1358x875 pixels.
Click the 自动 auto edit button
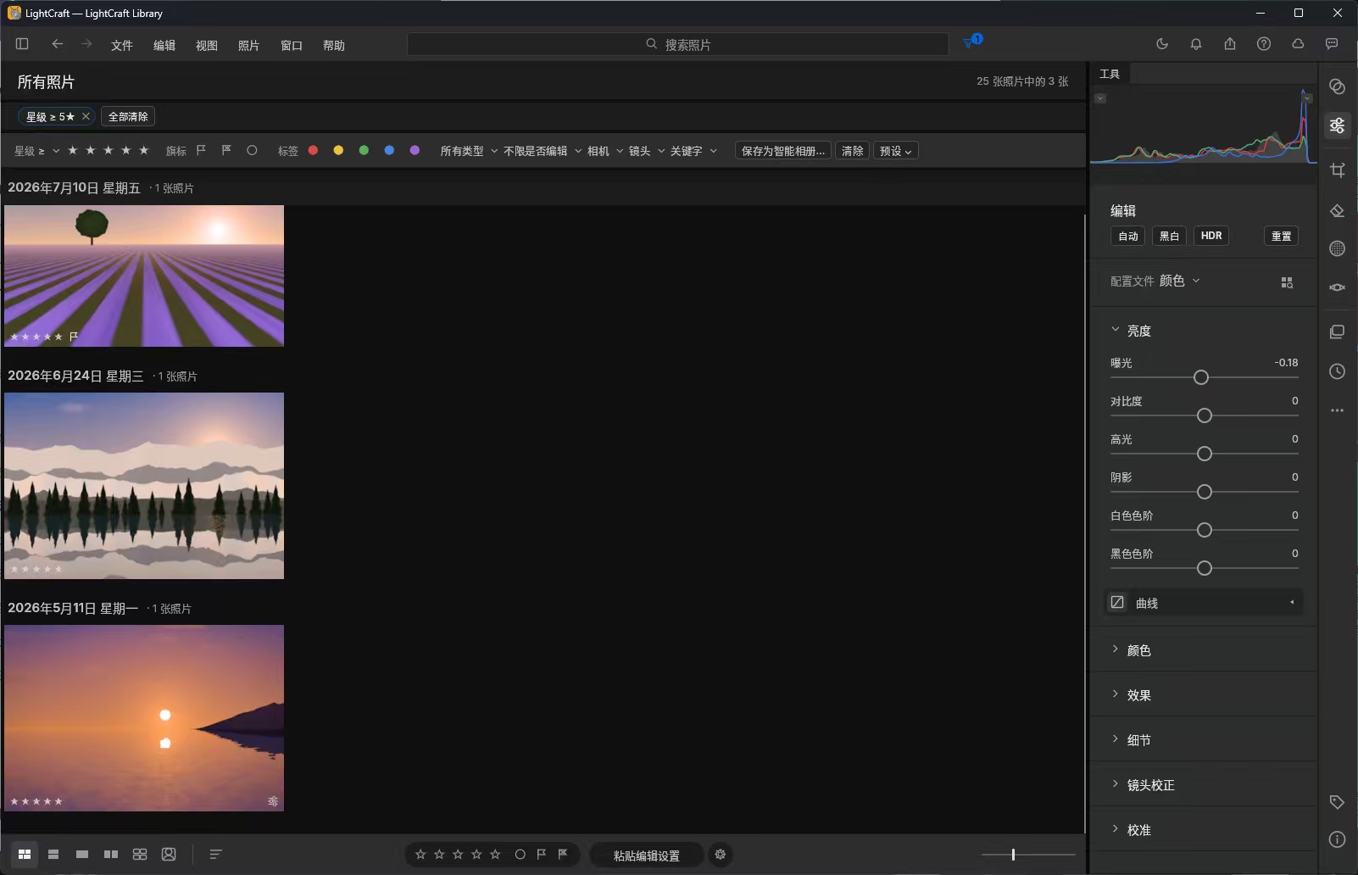point(1128,236)
